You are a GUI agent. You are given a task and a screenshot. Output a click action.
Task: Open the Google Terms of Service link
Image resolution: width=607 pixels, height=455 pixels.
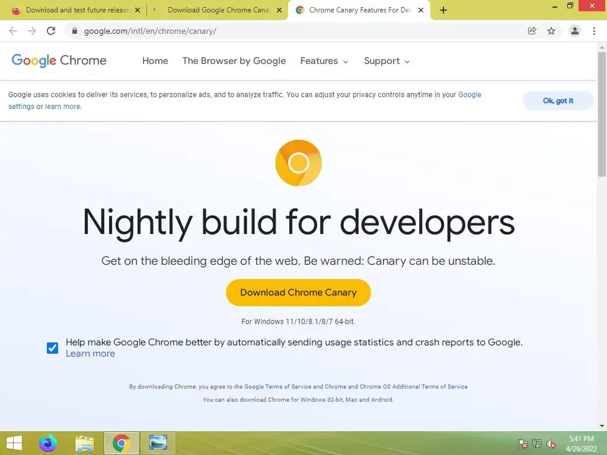point(277,386)
